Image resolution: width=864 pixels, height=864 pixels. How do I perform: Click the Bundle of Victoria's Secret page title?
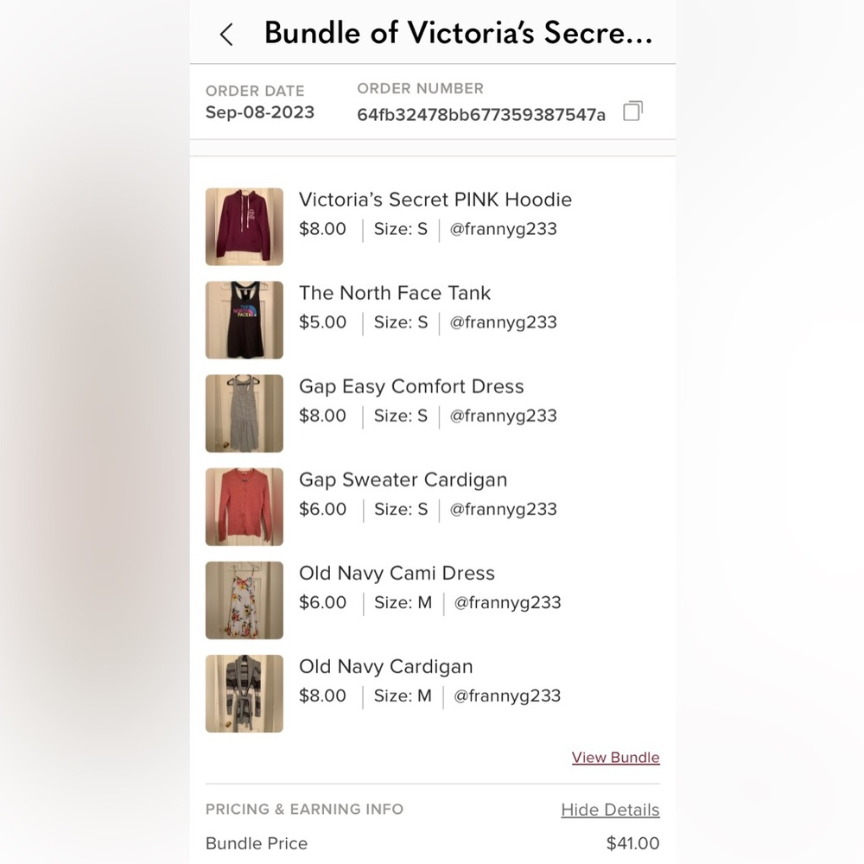tap(459, 33)
